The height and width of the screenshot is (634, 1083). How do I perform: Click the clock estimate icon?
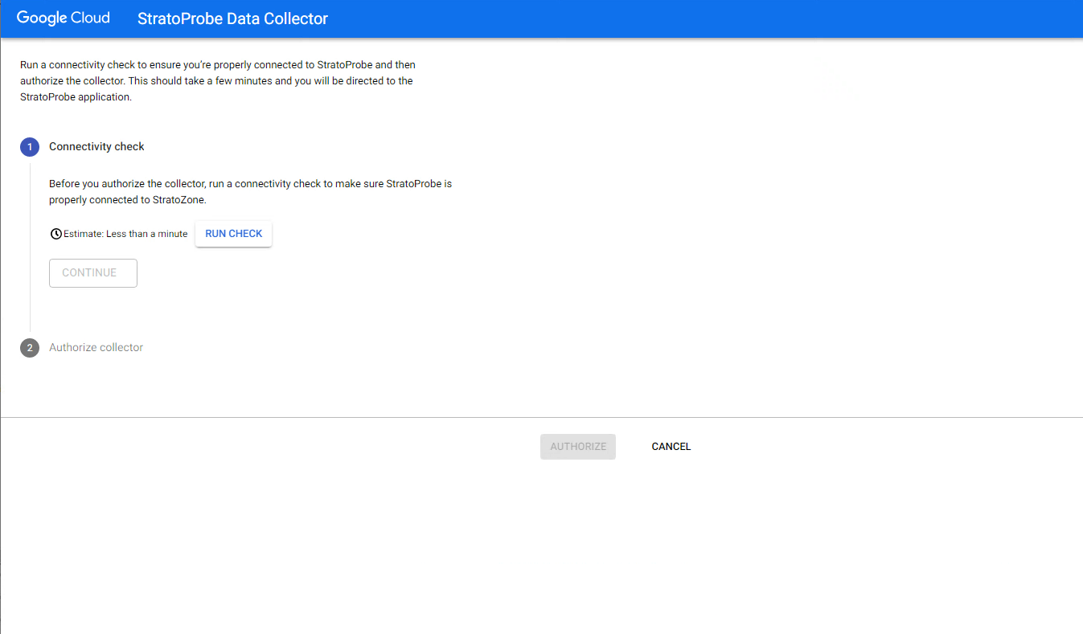pos(55,234)
